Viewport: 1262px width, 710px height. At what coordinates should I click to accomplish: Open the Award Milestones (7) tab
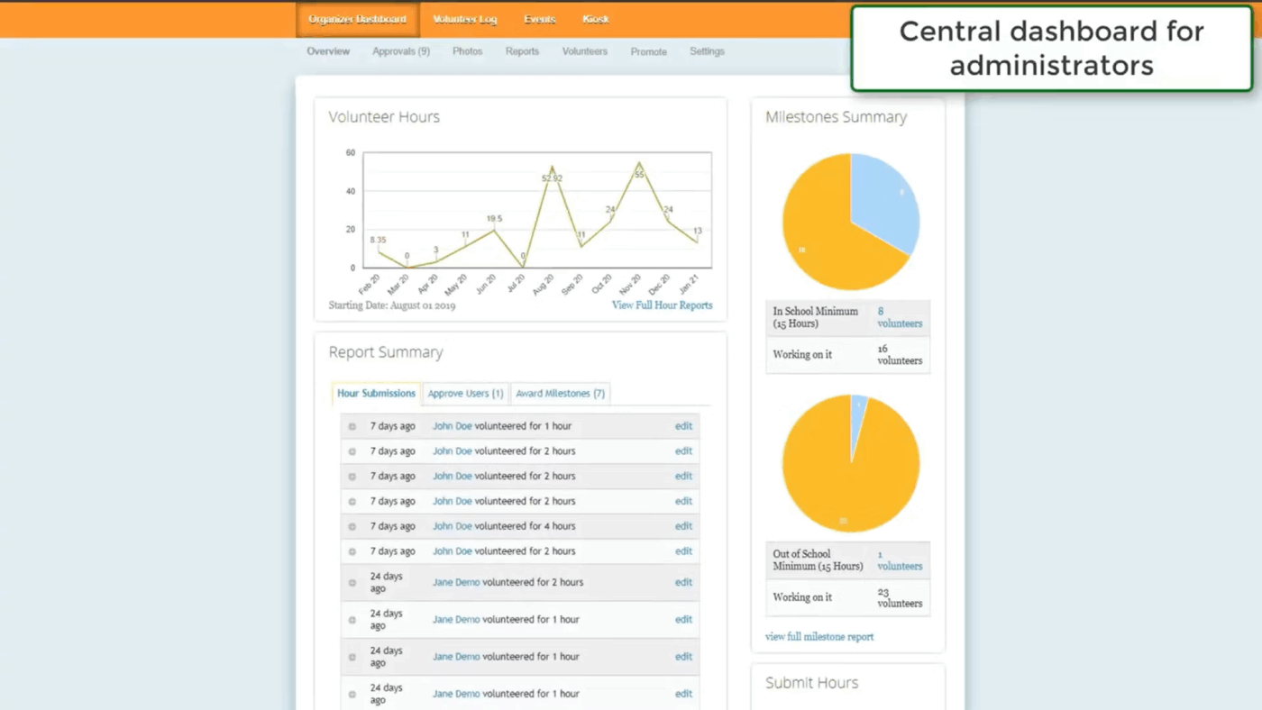pyautogui.click(x=560, y=393)
